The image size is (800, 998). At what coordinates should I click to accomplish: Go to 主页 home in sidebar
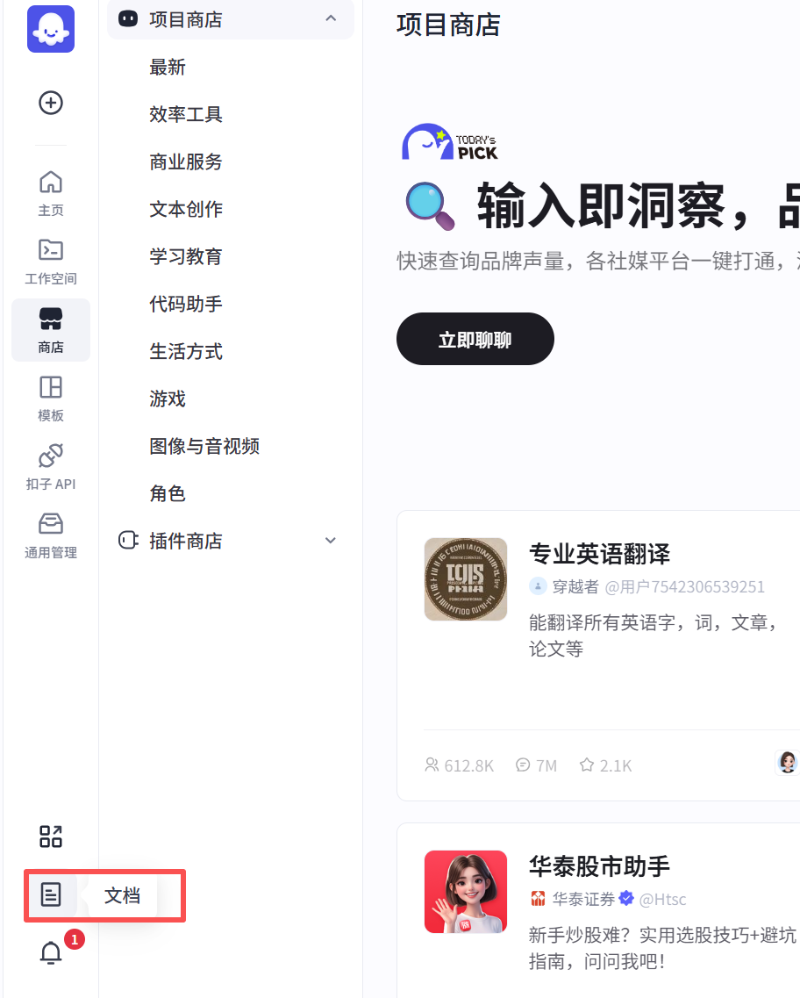click(x=51, y=193)
